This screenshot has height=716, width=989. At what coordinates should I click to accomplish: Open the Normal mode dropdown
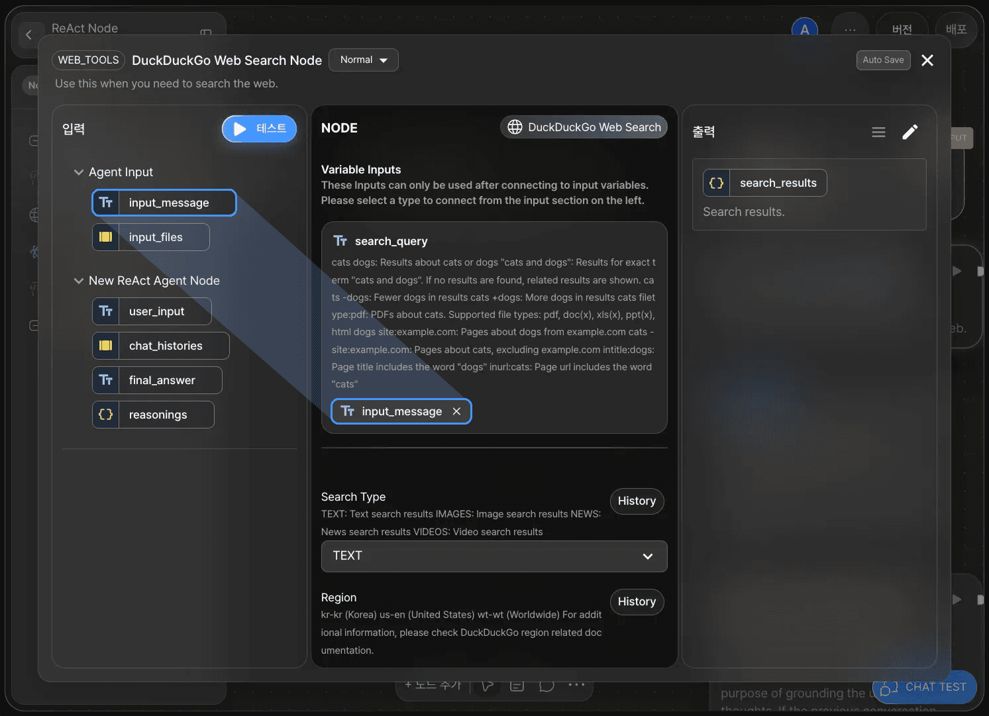(x=364, y=60)
